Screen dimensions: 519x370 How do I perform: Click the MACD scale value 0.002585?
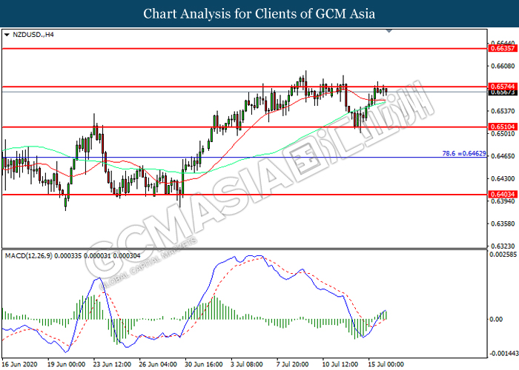[x=503, y=255]
